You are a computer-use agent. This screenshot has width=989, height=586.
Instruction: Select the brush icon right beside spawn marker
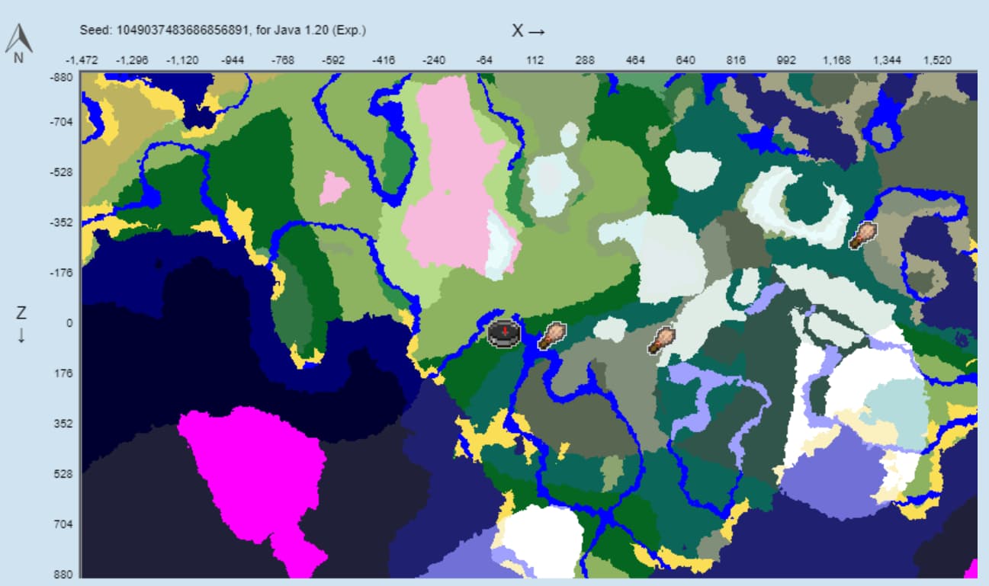tap(552, 335)
